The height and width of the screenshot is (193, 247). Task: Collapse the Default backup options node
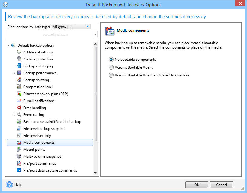pos(8,45)
